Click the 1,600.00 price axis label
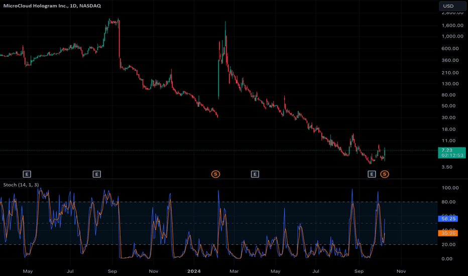468x276 pixels. coord(452,26)
